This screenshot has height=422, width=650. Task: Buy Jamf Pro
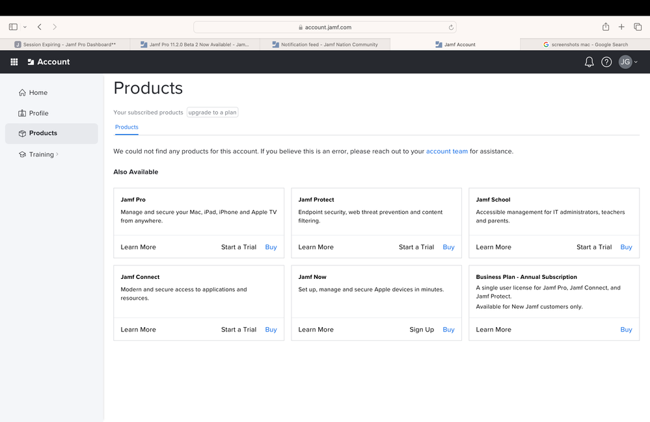click(271, 247)
